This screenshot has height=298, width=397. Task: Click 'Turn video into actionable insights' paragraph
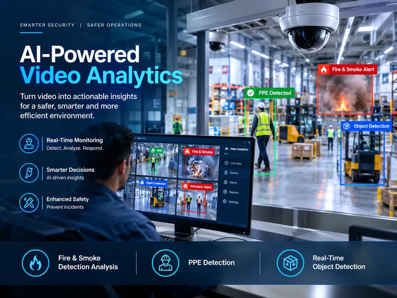pyautogui.click(x=78, y=106)
